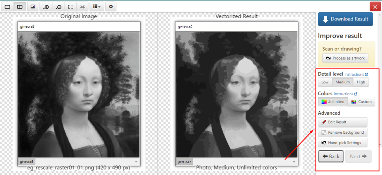Viewport: 382px width, 175px height.
Task: Download the vectorized result
Action: (x=345, y=19)
